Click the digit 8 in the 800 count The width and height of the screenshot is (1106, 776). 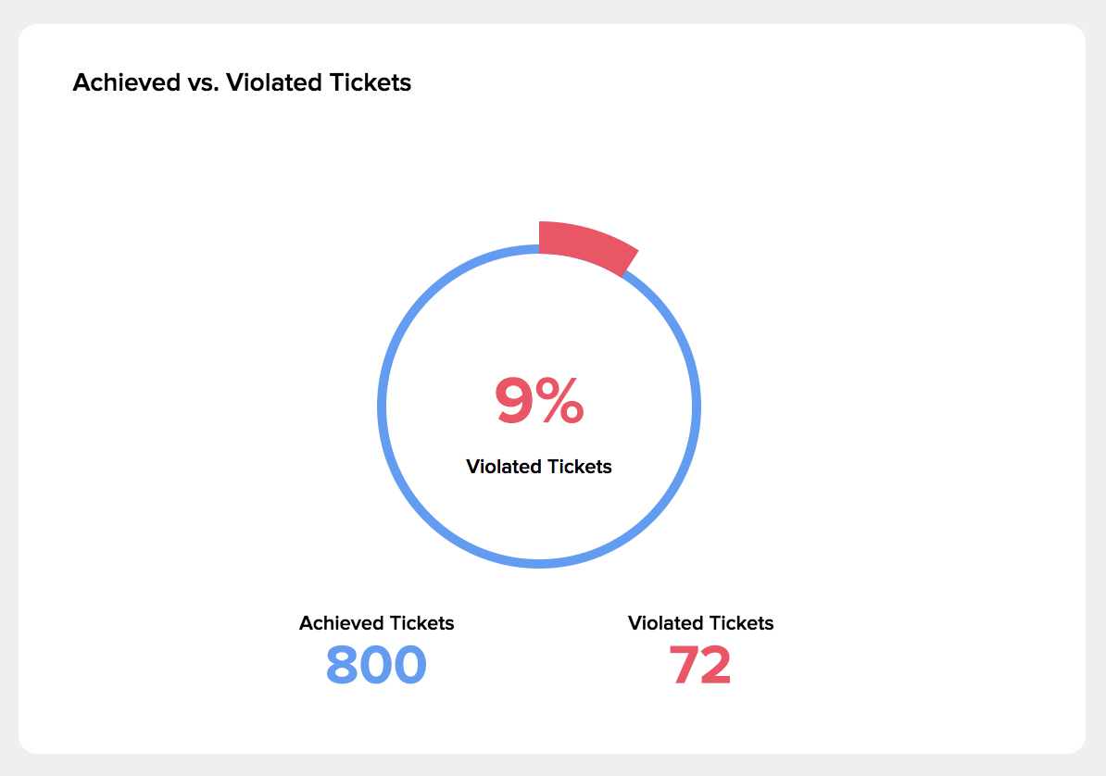342,665
